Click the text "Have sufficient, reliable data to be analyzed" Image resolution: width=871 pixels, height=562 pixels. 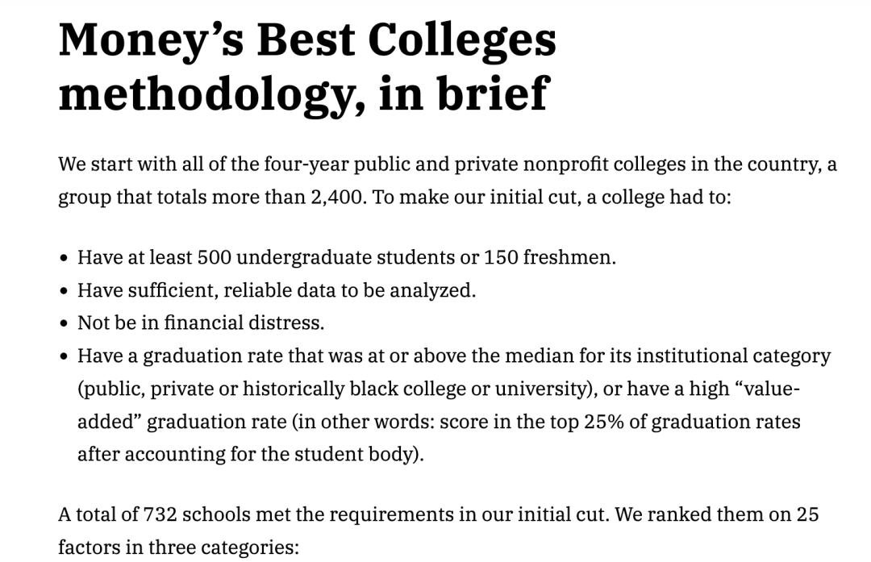[274, 290]
